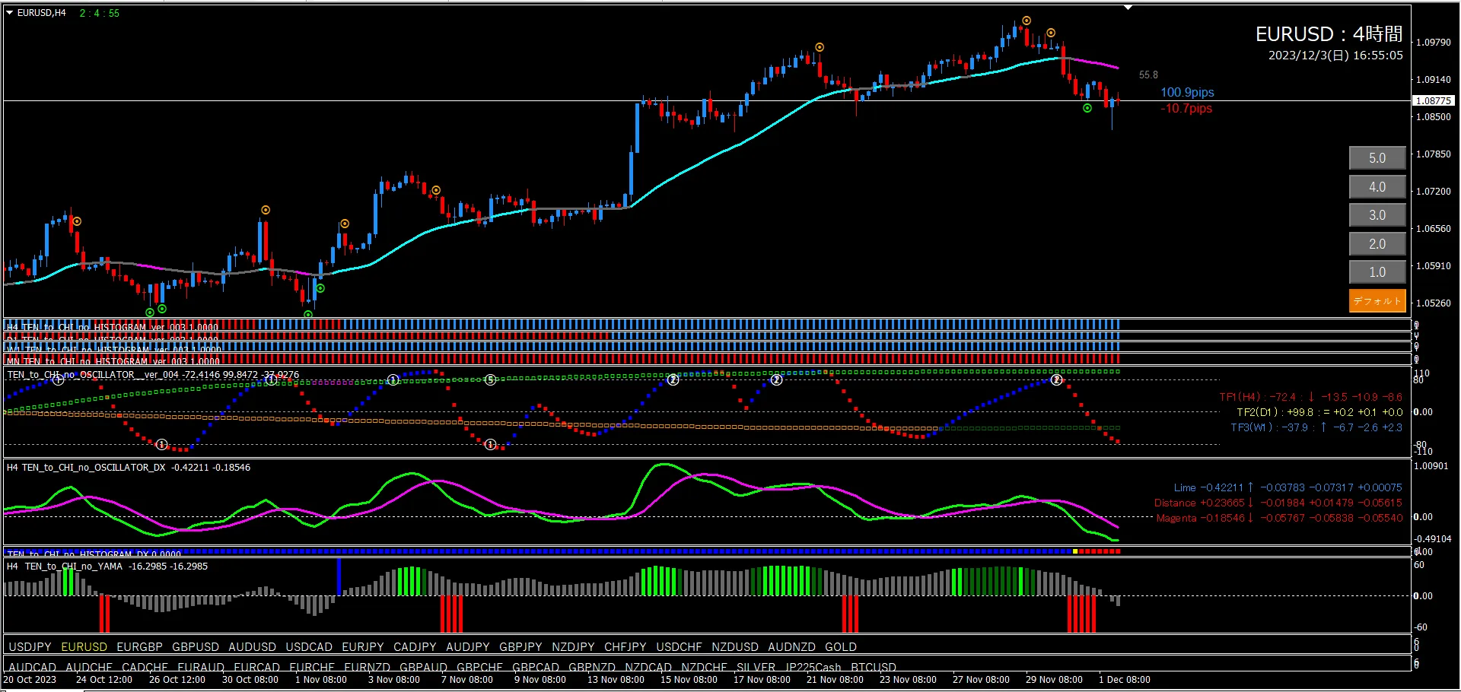Image resolution: width=1461 pixels, height=692 pixels.
Task: Click the Magenta -0.18546 values line
Action: 1279,518
